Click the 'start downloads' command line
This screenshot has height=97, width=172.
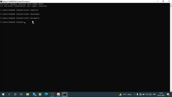(20, 14)
